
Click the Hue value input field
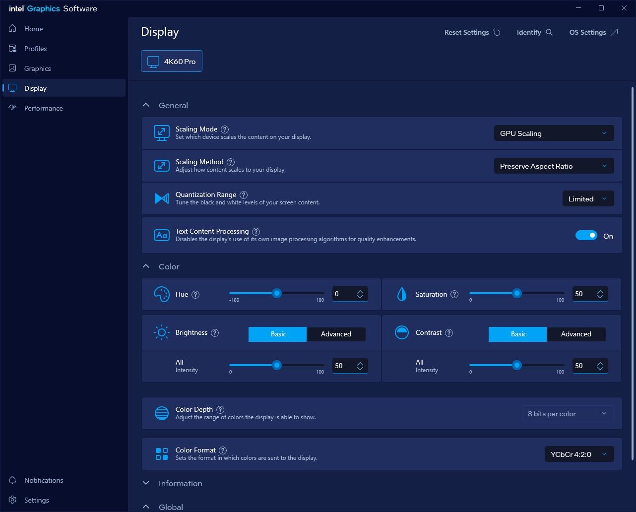pos(350,294)
